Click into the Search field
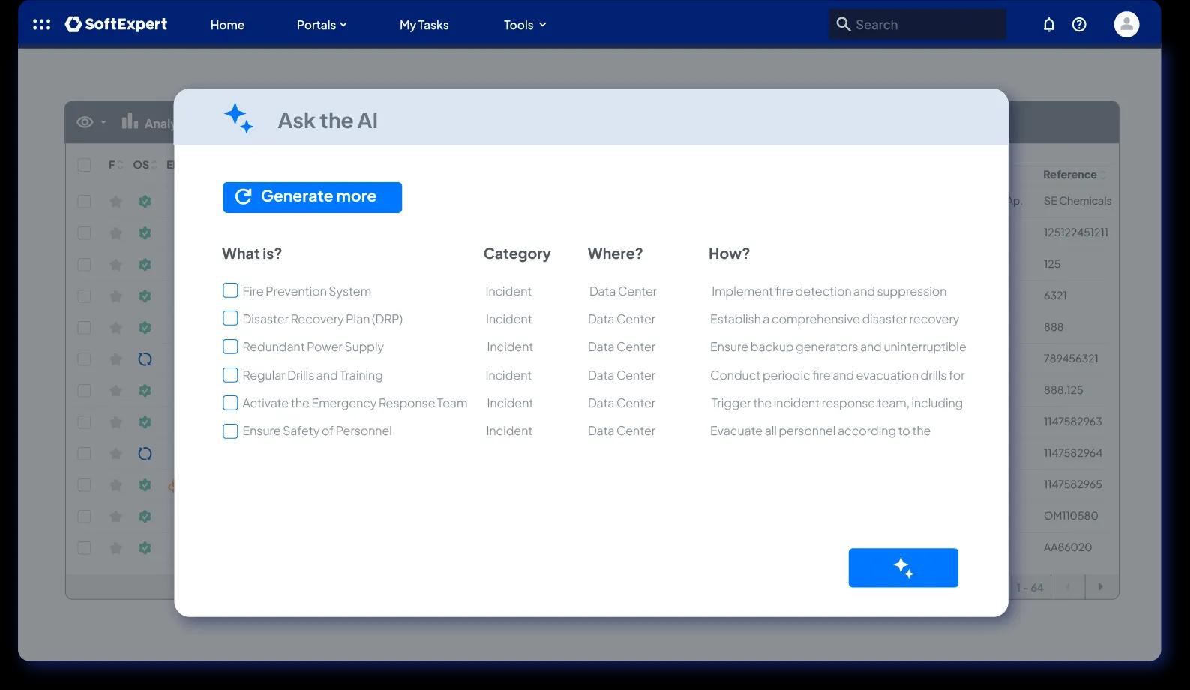The image size is (1190, 690). 916,25
